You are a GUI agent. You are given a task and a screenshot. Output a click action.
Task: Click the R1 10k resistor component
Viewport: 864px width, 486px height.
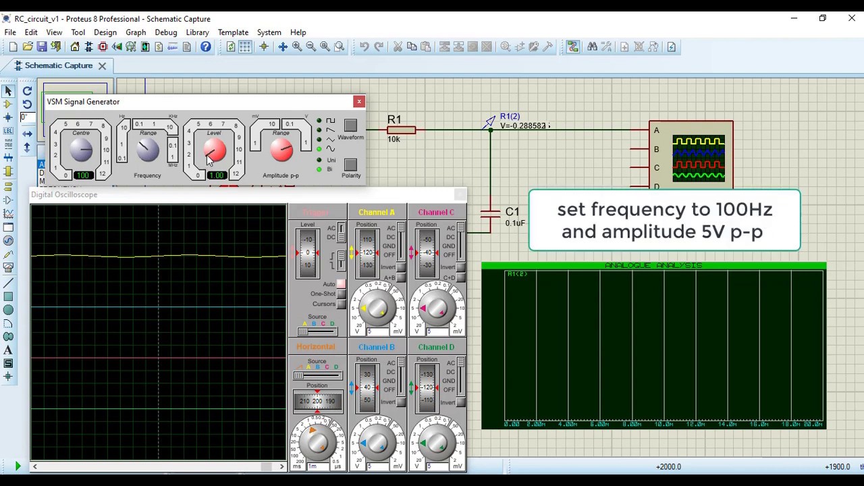(x=401, y=129)
